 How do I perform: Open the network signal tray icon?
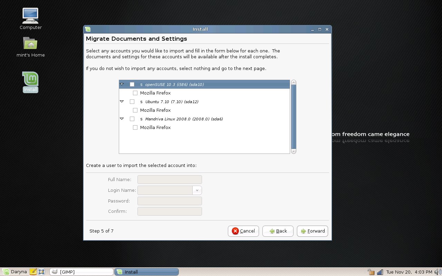pyautogui.click(x=380, y=272)
